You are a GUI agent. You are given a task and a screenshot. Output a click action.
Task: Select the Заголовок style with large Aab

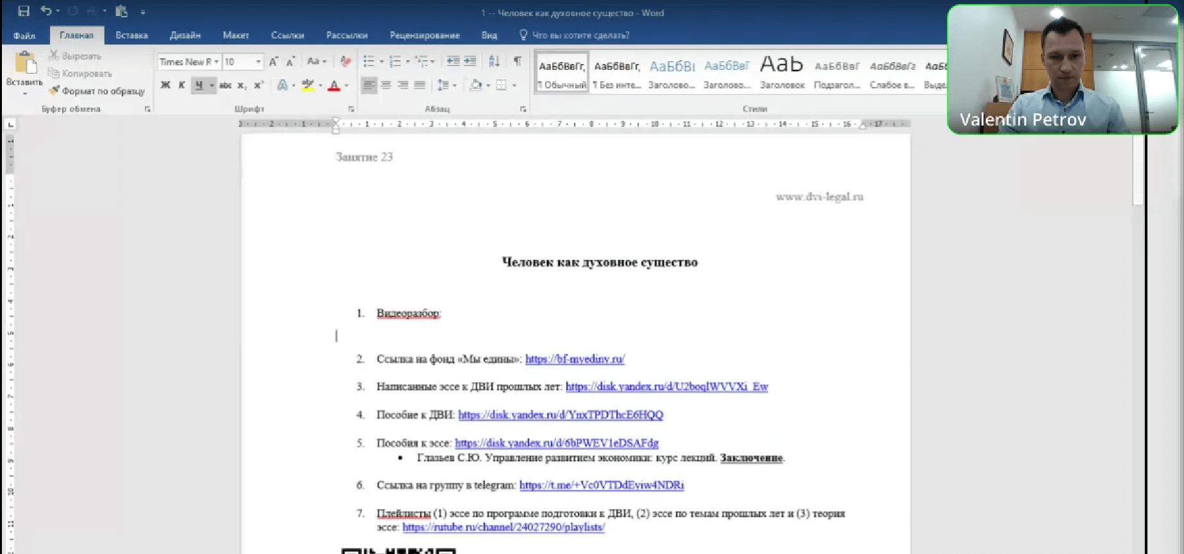pos(782,72)
